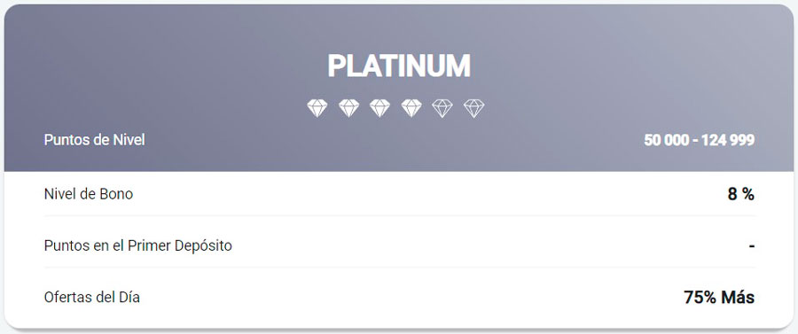Click the fourth filled diamond icon
This screenshot has width=798, height=334.
pos(411,108)
